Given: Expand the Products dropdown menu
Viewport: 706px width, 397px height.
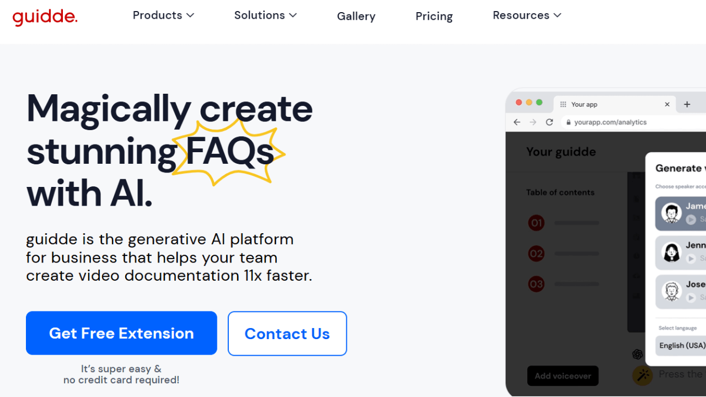Looking at the screenshot, I should (163, 15).
